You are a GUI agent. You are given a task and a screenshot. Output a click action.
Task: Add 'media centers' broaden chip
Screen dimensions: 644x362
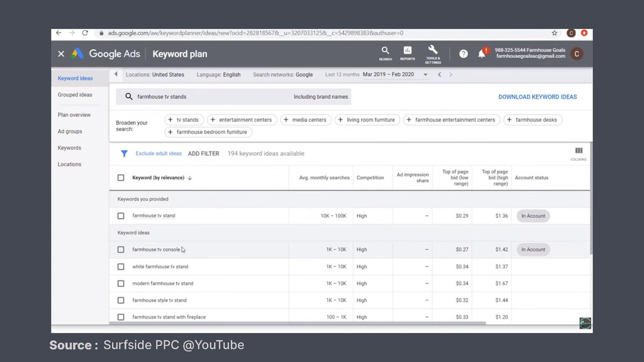coord(306,120)
